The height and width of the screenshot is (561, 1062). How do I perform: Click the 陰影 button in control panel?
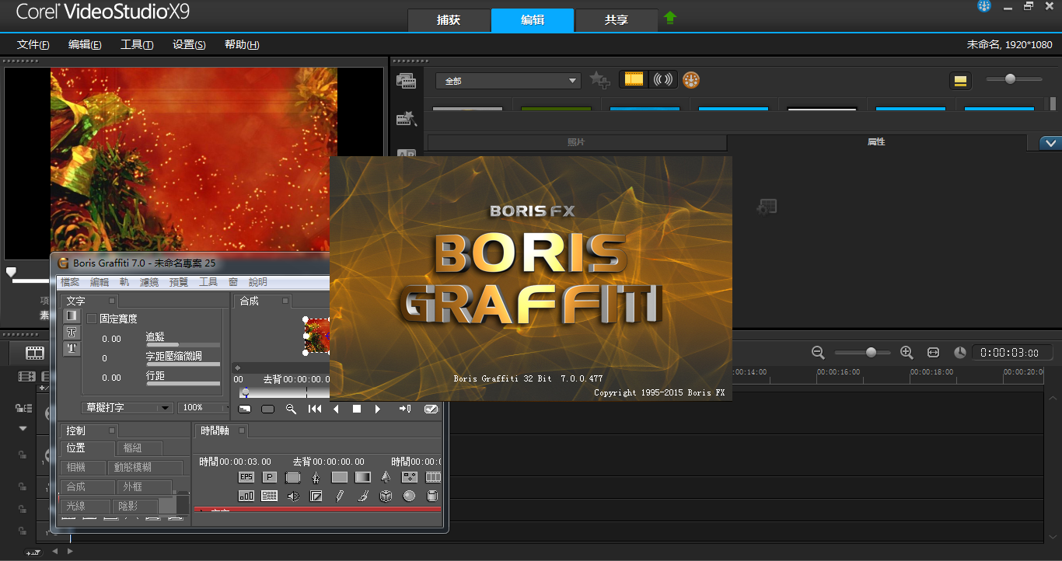[x=134, y=506]
